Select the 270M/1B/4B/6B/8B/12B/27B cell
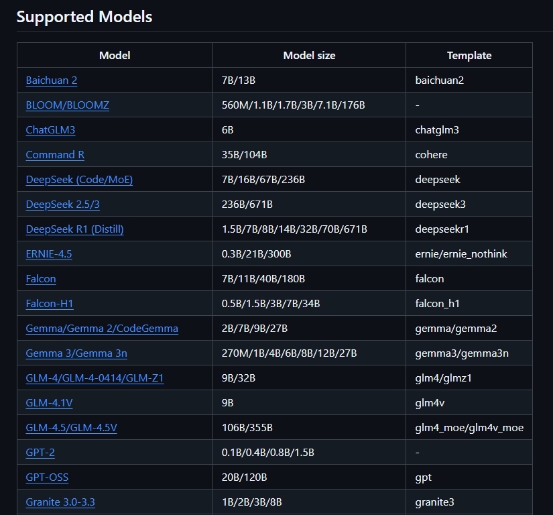Image resolution: width=553 pixels, height=515 pixels. (x=309, y=353)
